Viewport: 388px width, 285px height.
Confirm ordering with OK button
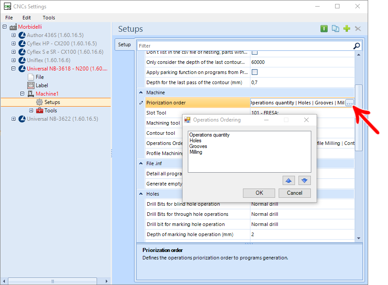pos(259,193)
